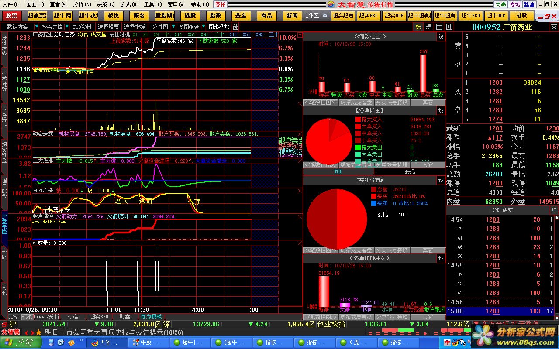Image resolution: width=559 pixels, height=349 pixels.
Task: Click the 商城 link at top right
Action: pyautogui.click(x=515, y=4)
